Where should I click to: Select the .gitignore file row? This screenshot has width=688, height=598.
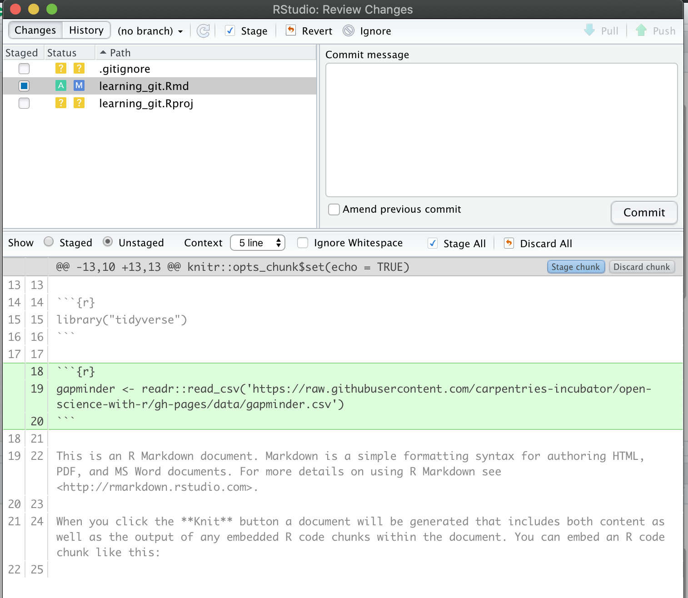click(160, 69)
